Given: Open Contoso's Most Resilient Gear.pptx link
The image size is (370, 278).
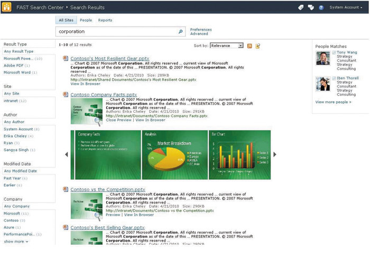Looking at the screenshot, I should pos(110,58).
